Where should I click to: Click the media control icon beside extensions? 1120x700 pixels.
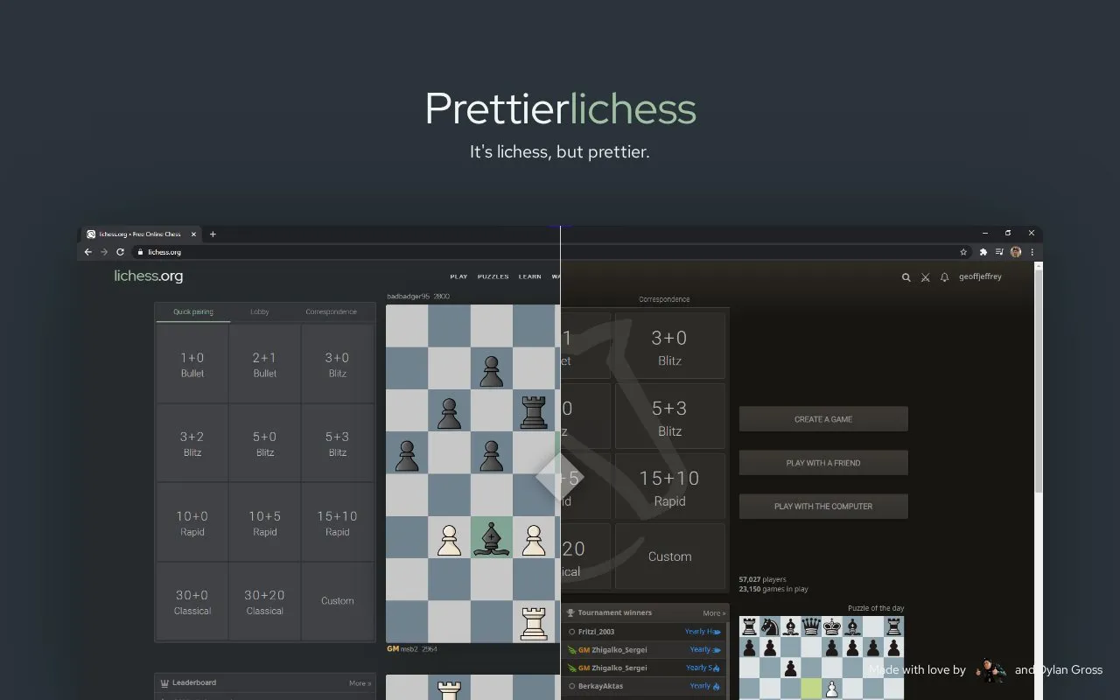pyautogui.click(x=999, y=252)
